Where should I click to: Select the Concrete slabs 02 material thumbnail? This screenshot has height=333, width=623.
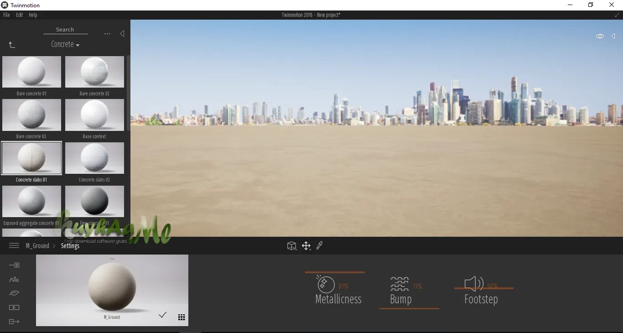[94, 158]
